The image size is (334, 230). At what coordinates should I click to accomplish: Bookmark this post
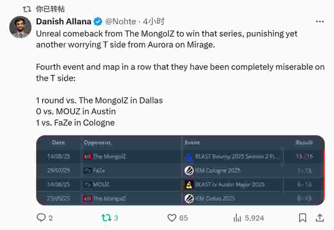coord(302,217)
